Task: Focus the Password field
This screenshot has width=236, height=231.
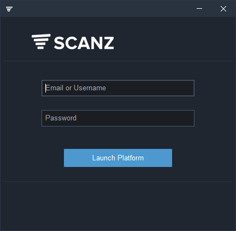Action: 118,118
